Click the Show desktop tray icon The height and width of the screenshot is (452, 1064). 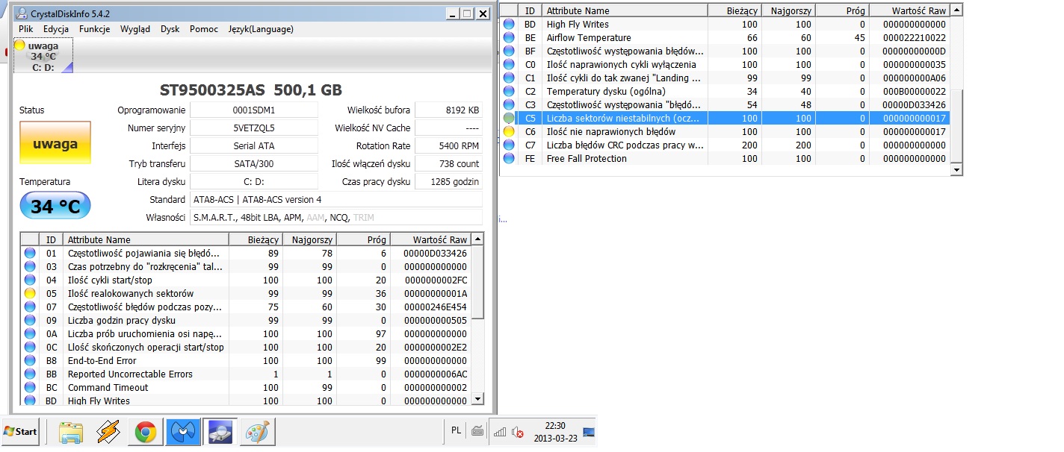pos(590,432)
